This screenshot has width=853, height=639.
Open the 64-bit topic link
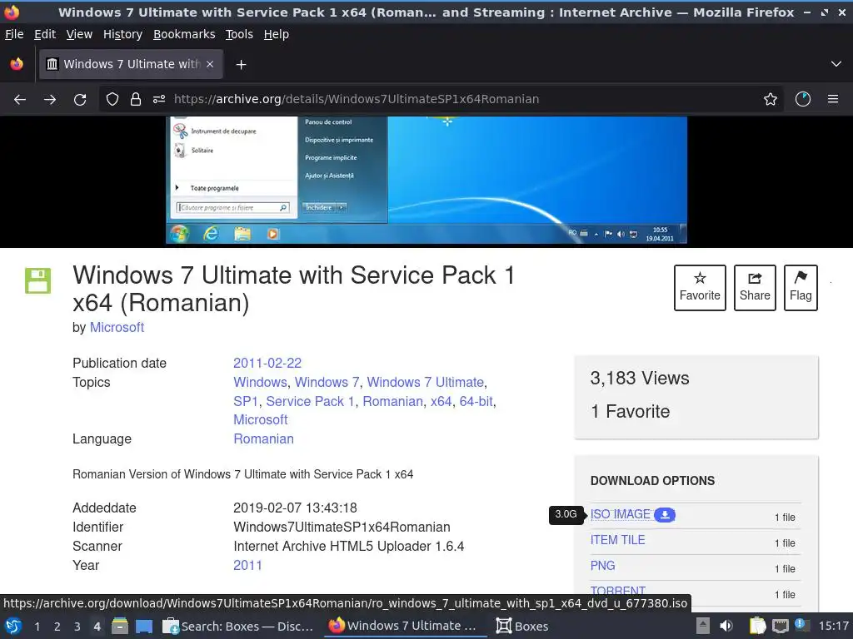point(476,401)
